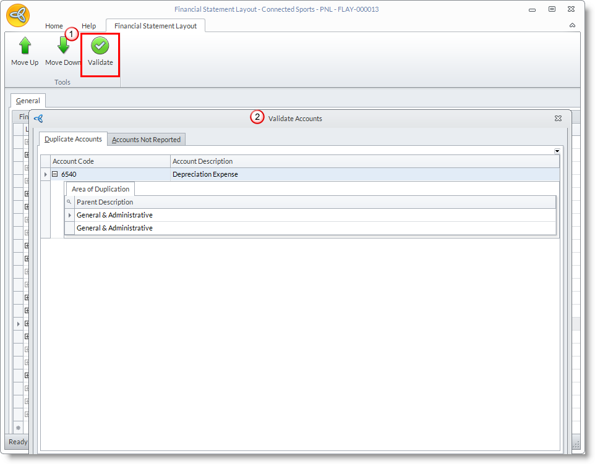Open the Home ribbon tab
Viewport: 595px width, 464px height.
54,26
